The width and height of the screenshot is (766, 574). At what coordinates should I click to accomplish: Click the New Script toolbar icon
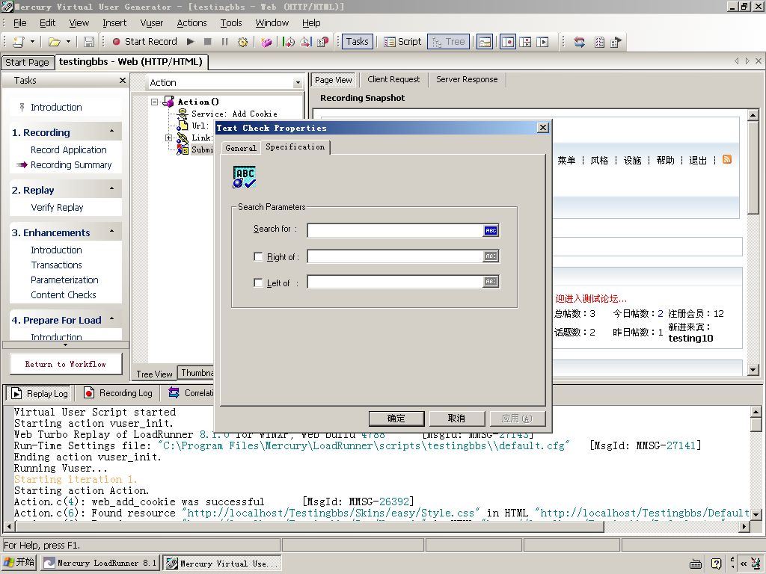tap(19, 42)
